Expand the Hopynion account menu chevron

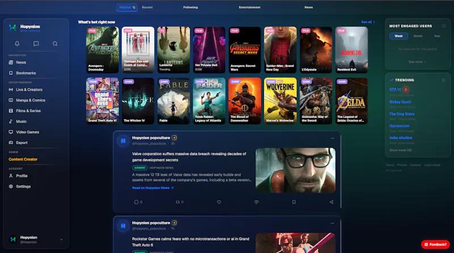(x=61, y=239)
